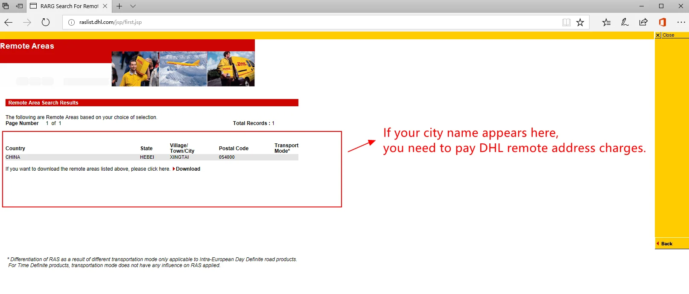Click the DHL delivery van photo
The height and width of the screenshot is (294, 689).
point(231,69)
